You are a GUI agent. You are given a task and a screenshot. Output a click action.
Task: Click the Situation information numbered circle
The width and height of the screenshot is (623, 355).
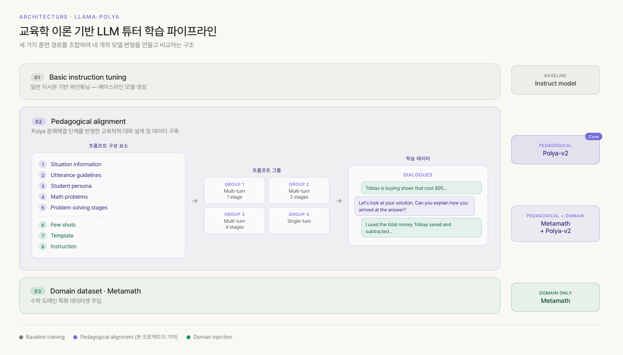[x=42, y=164]
